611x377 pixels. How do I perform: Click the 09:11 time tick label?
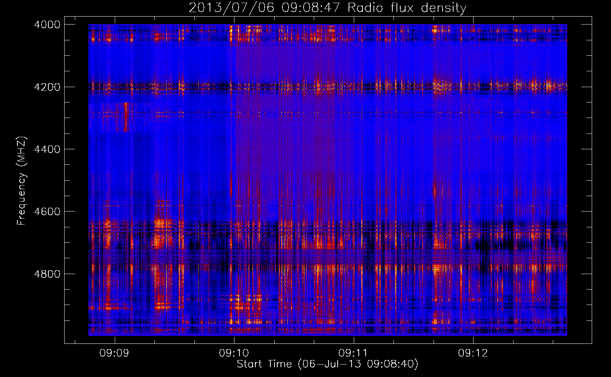tap(353, 353)
